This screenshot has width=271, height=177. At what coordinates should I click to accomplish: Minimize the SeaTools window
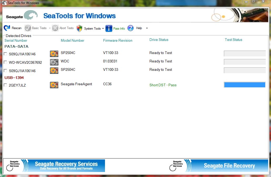(246, 2)
